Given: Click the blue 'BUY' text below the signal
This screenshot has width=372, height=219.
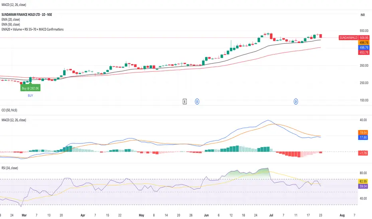Looking at the screenshot, I should point(30,96).
